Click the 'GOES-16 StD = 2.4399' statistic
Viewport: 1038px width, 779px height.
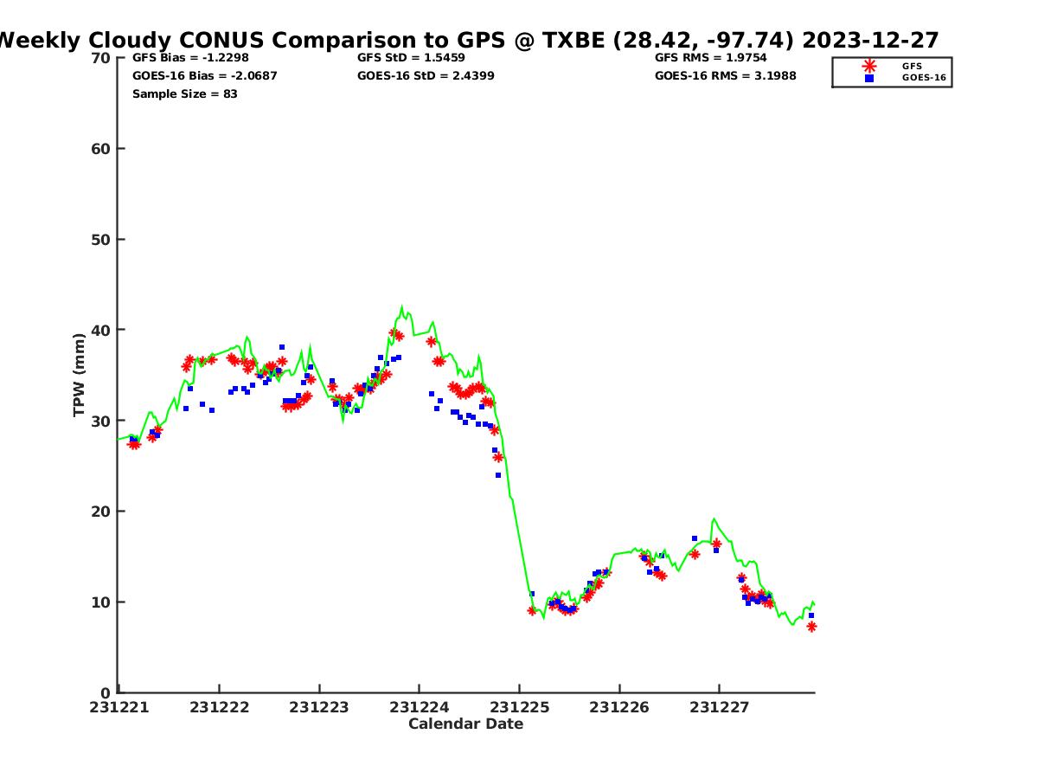[x=426, y=76]
